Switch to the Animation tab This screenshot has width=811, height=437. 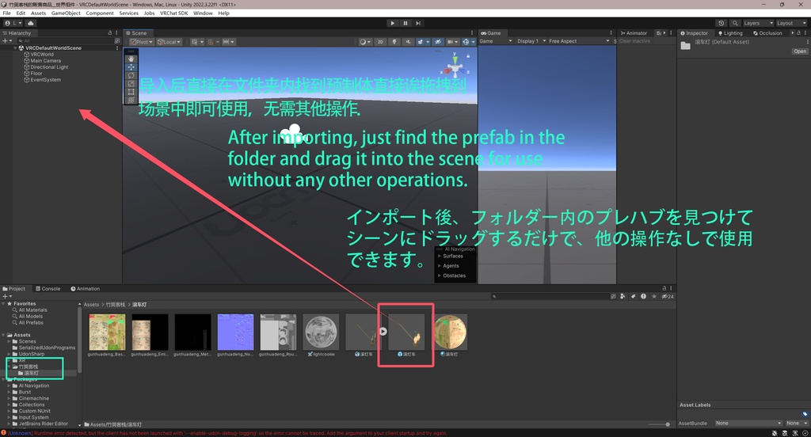pyautogui.click(x=86, y=289)
